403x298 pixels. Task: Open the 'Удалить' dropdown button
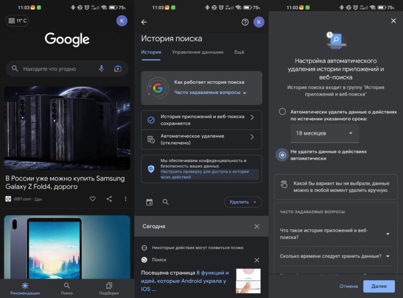tap(242, 202)
